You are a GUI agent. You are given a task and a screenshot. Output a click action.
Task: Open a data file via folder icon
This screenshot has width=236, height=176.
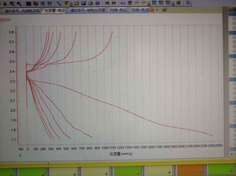[x=77, y=3]
